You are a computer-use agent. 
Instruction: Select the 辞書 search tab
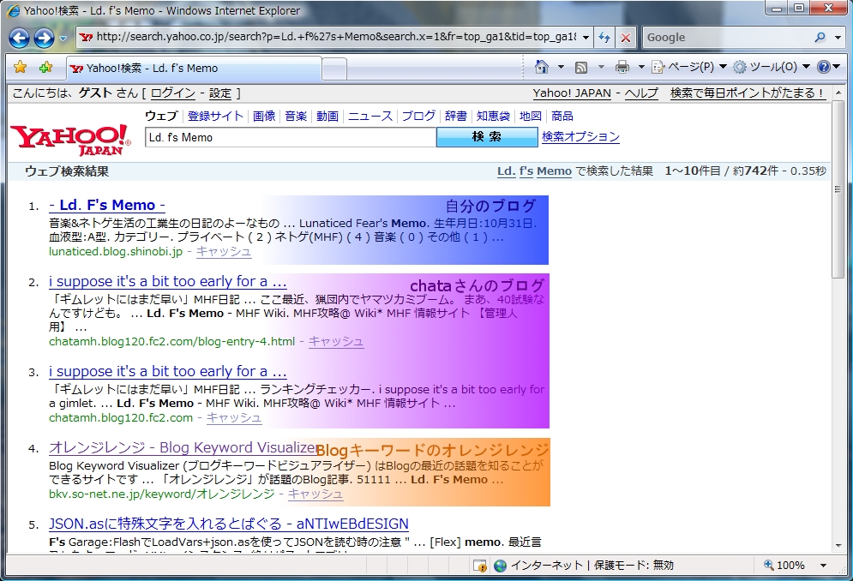click(455, 116)
